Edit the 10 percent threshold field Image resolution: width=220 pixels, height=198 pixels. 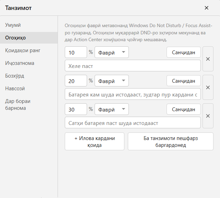tap(76, 52)
